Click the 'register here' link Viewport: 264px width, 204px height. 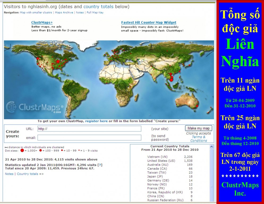tap(96, 121)
